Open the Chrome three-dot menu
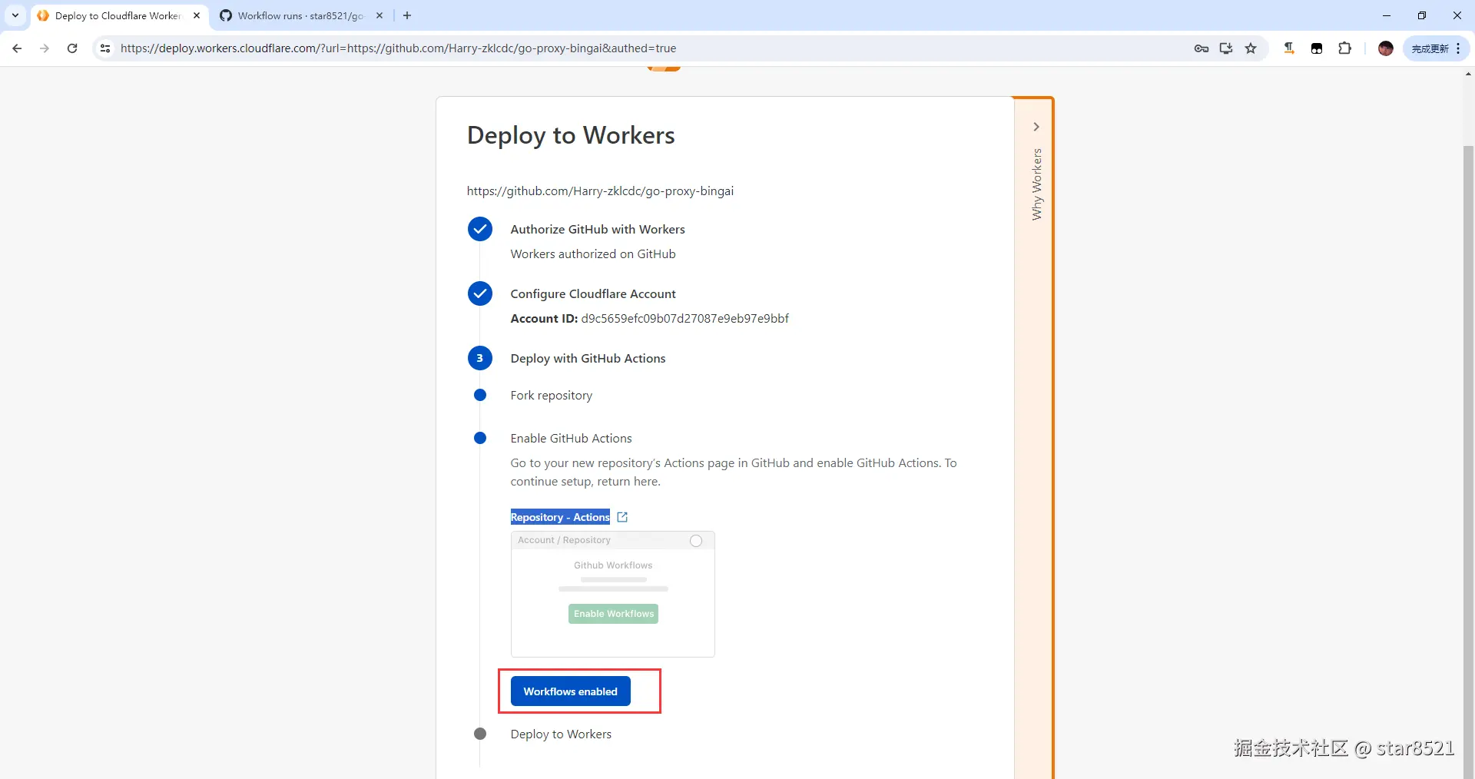The image size is (1475, 779). point(1458,48)
